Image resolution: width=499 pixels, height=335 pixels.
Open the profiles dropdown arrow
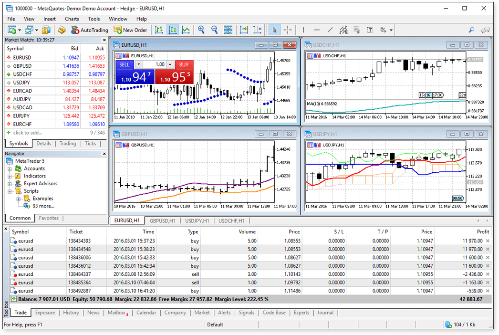point(37,30)
